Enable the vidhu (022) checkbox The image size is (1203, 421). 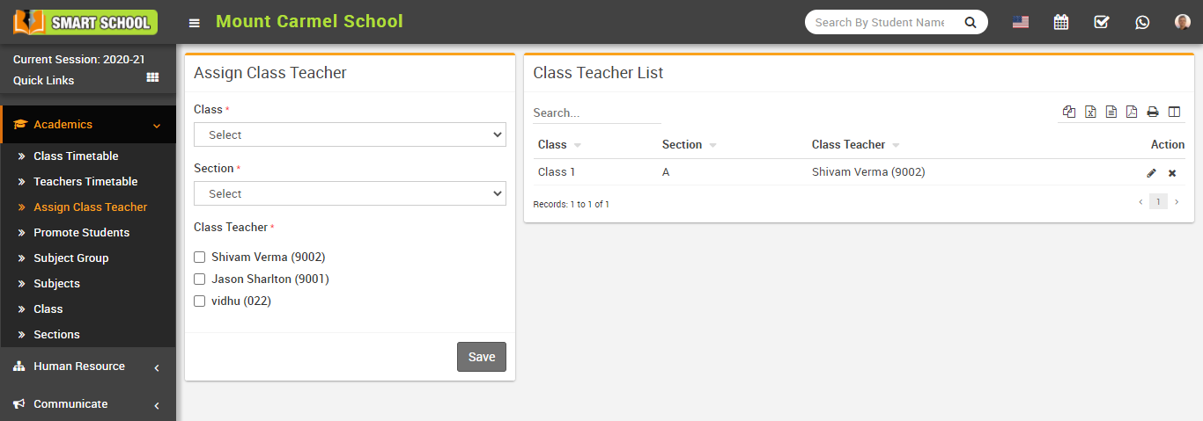click(200, 301)
